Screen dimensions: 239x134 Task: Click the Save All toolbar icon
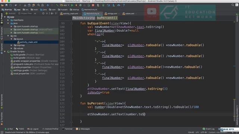tap(6, 5)
